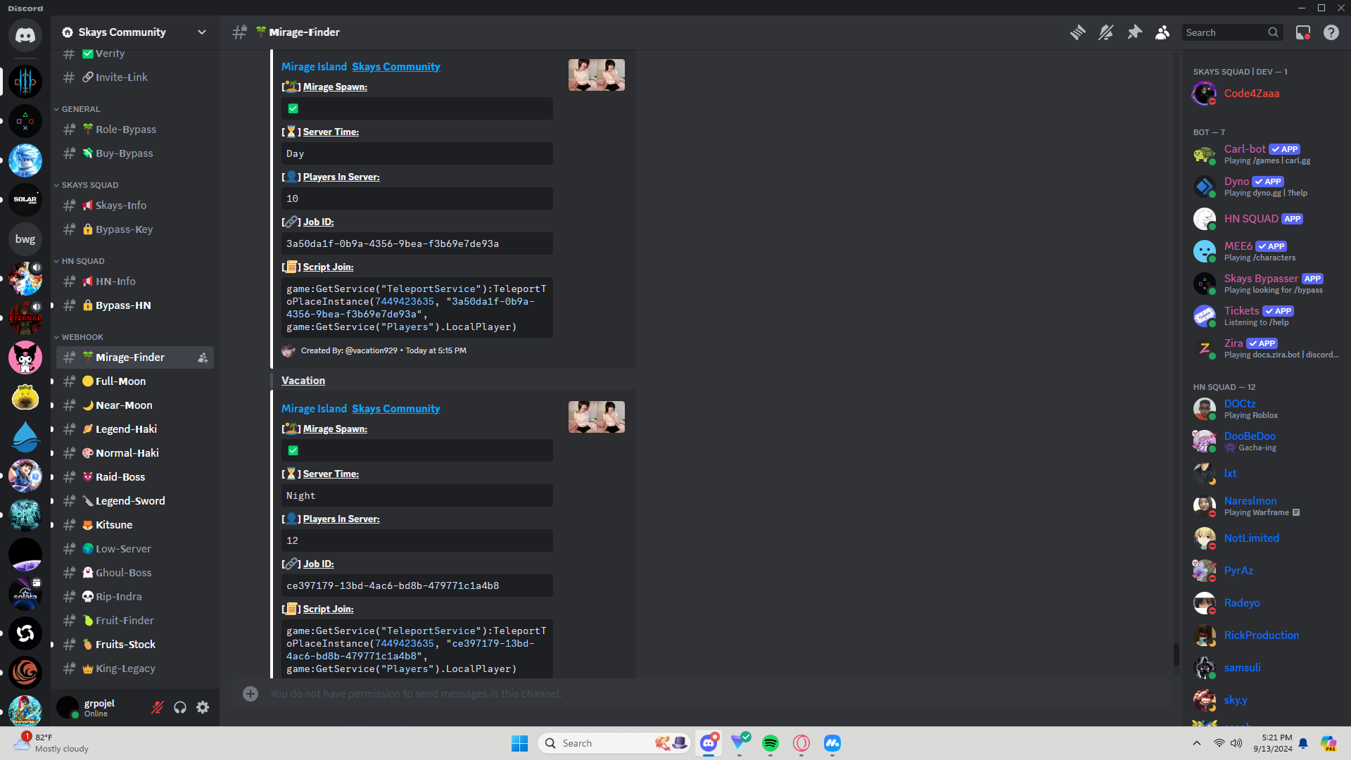Open the Kitsune channel
The image size is (1351, 760).
coord(135,525)
